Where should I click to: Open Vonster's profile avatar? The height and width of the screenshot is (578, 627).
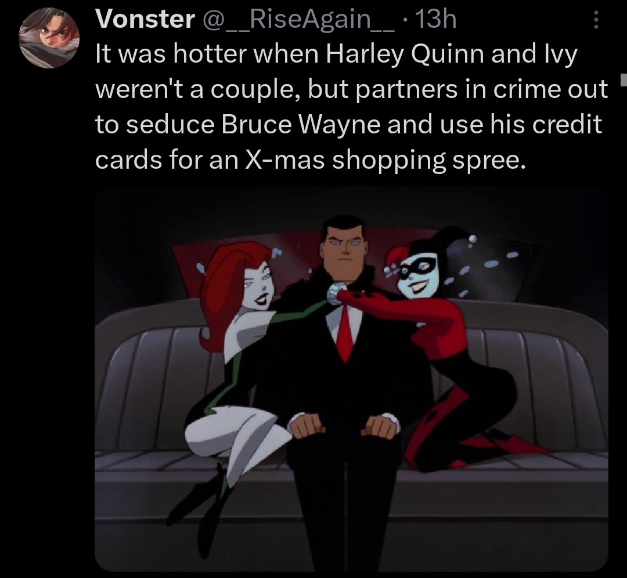coord(49,38)
